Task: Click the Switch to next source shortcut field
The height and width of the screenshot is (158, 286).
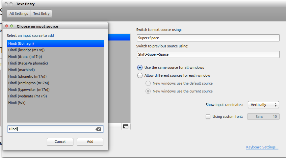Action: coord(208,38)
